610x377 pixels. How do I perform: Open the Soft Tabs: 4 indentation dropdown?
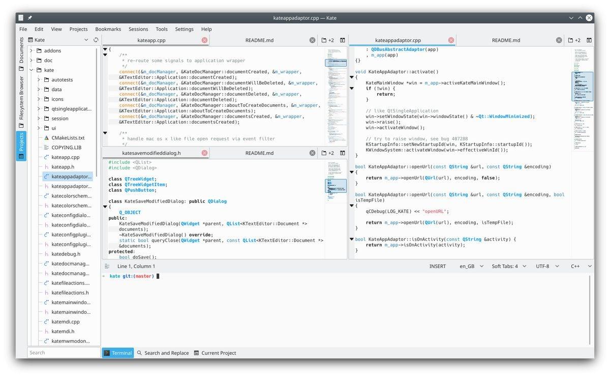509,266
